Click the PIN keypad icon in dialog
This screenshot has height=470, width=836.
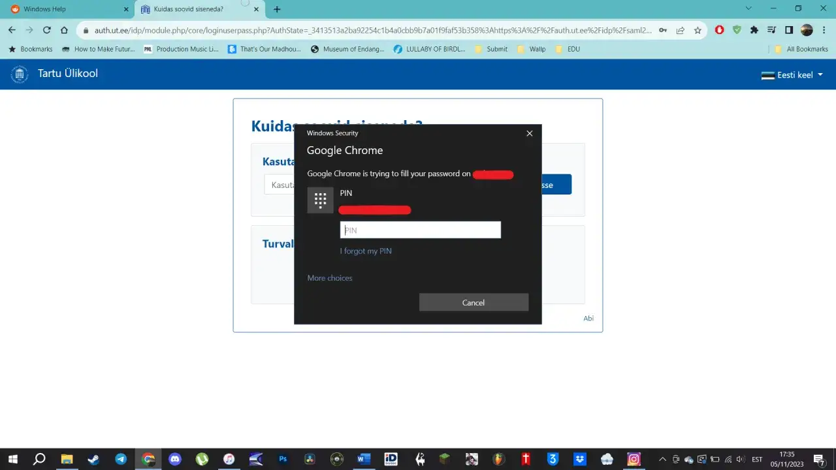(x=320, y=200)
